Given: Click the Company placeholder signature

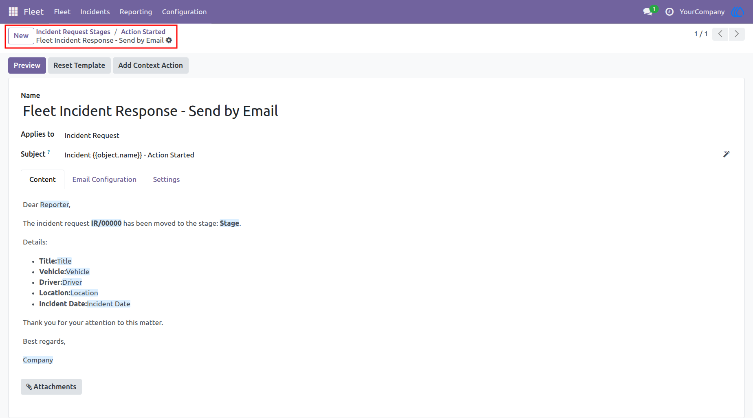Looking at the screenshot, I should [38, 360].
